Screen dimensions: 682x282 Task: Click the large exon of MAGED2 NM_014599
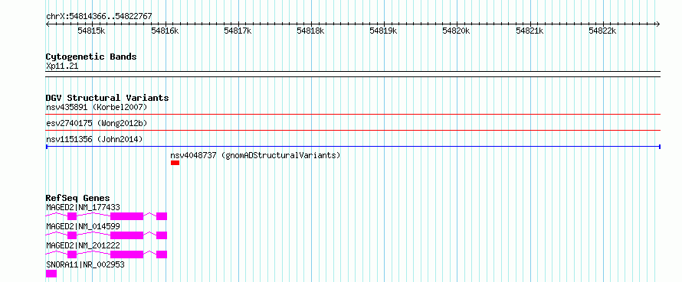(126, 235)
